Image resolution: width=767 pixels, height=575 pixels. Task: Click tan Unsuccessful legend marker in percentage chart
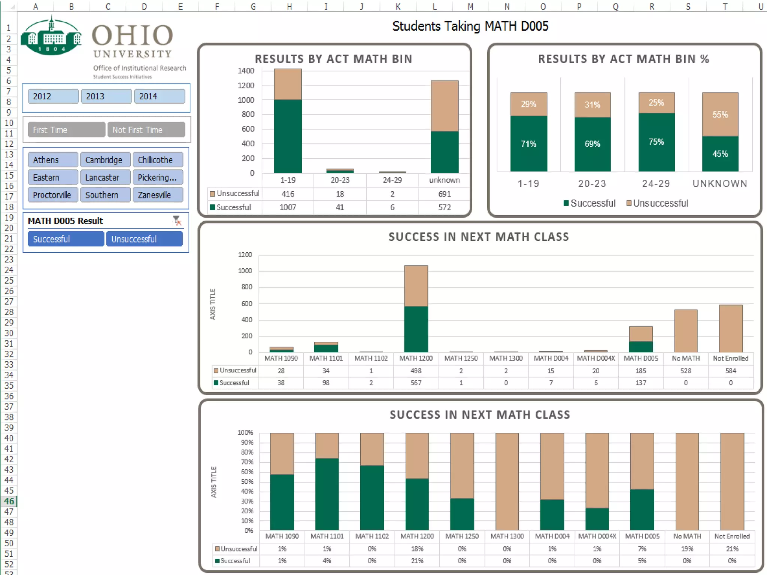[629, 203]
